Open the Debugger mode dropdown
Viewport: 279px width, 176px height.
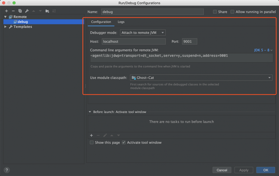143,33
